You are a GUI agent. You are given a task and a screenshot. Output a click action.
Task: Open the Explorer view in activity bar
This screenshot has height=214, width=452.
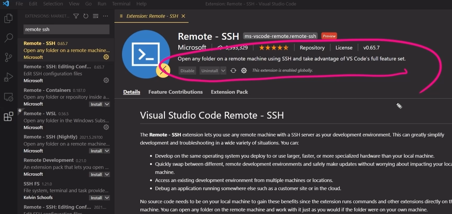(8, 18)
